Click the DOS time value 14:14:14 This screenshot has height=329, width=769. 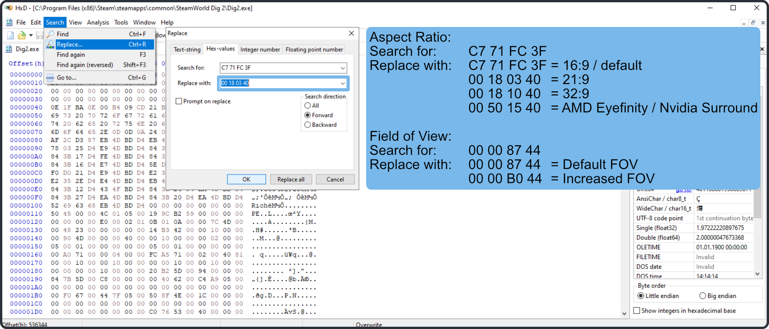point(707,276)
